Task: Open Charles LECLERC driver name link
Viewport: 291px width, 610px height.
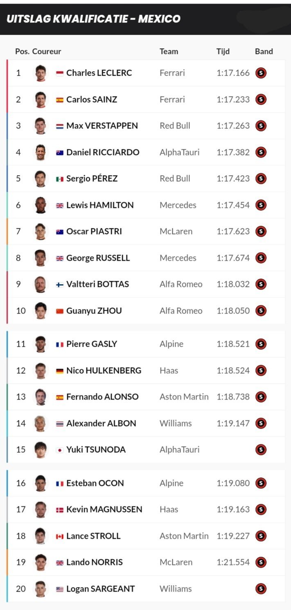Action: 99,73
